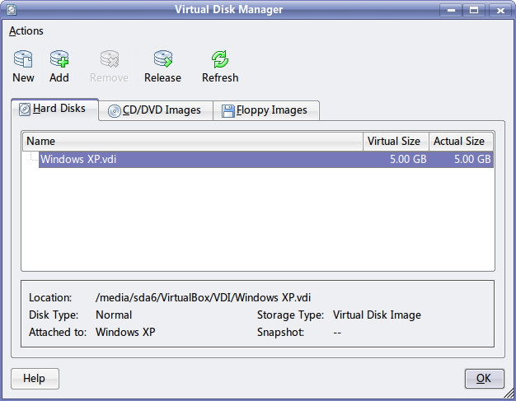Confirm with the OK button
The width and height of the screenshot is (516, 401).
pyautogui.click(x=484, y=378)
